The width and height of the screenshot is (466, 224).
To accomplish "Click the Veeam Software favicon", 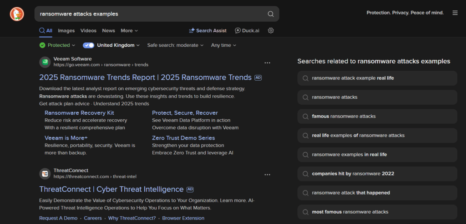I will pos(45,62).
